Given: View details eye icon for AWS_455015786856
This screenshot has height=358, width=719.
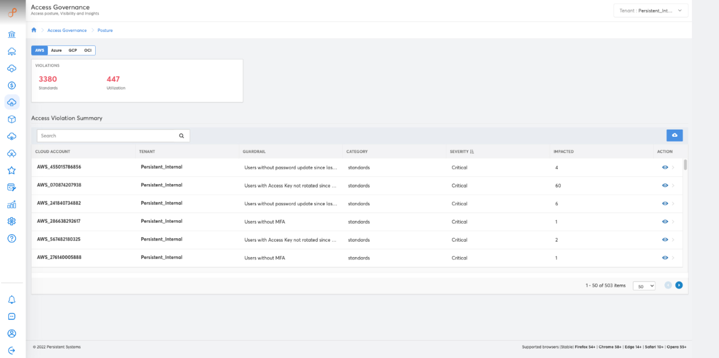Looking at the screenshot, I should [x=665, y=168].
